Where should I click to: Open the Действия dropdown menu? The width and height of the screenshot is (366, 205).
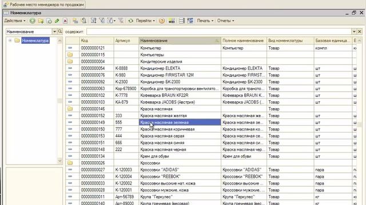pyautogui.click(x=15, y=20)
